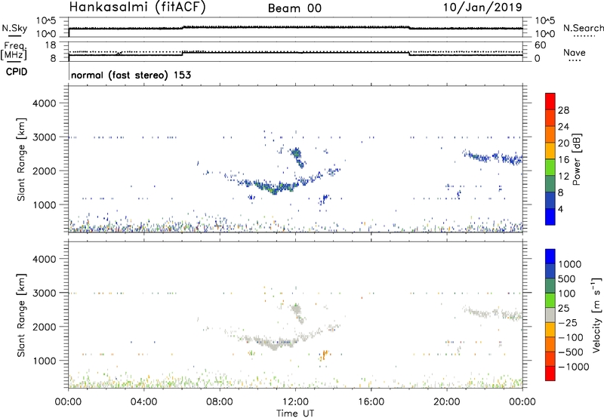Screen dimensions: 604x418
Task: Select the 'normal (fast stereo) 153' text
Action: tap(131, 75)
